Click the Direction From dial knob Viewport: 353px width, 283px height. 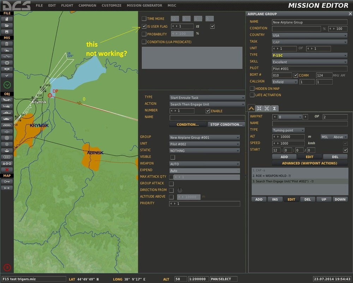click(x=180, y=190)
